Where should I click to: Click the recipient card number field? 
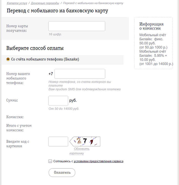click(x=77, y=26)
